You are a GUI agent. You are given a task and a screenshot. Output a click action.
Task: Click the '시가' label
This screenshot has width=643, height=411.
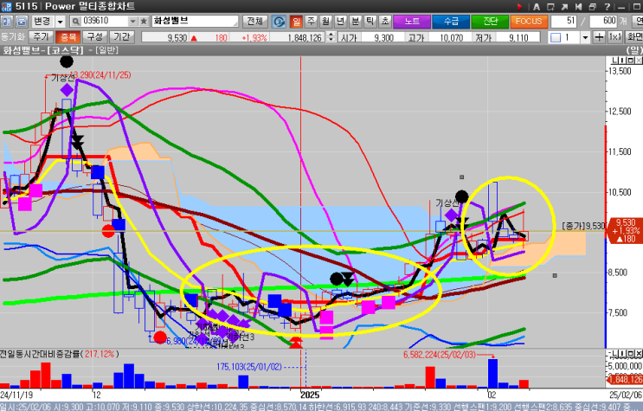click(349, 38)
